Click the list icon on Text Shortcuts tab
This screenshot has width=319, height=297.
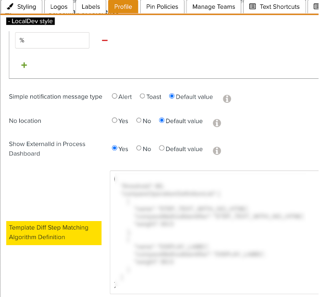[252, 7]
